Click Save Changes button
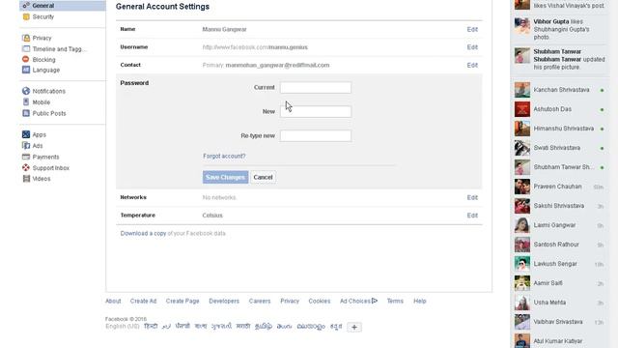 pyautogui.click(x=225, y=177)
